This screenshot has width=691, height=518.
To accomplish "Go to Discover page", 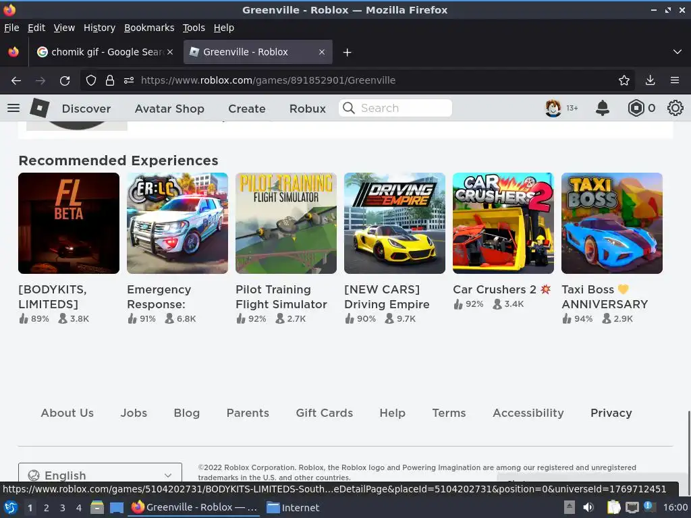I will click(x=86, y=109).
